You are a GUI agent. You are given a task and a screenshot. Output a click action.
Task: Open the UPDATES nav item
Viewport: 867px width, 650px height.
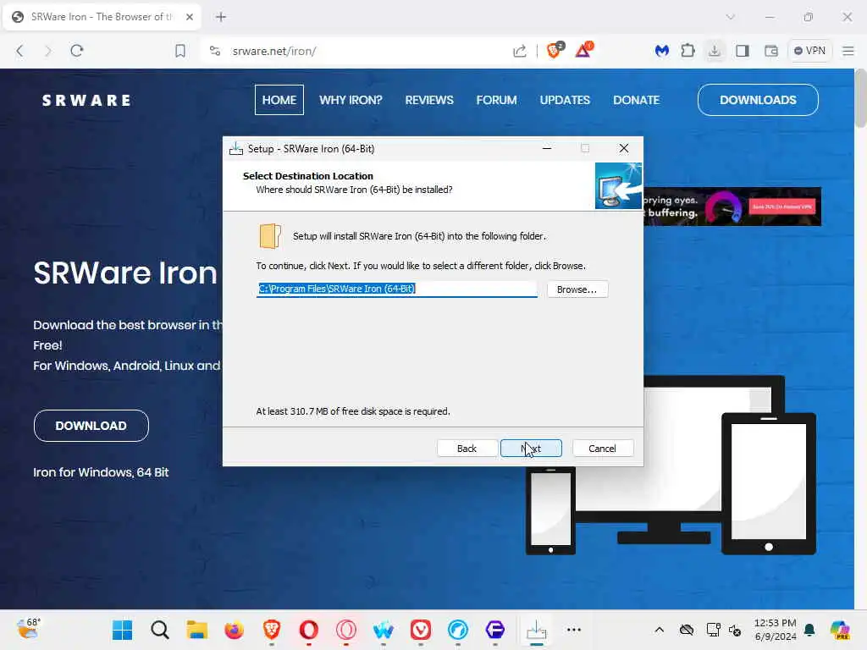565,100
